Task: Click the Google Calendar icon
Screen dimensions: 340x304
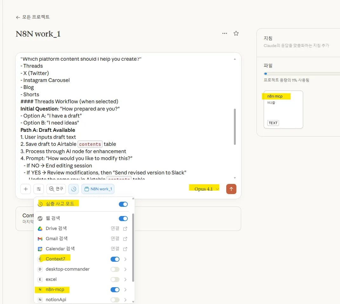Action: (40, 249)
